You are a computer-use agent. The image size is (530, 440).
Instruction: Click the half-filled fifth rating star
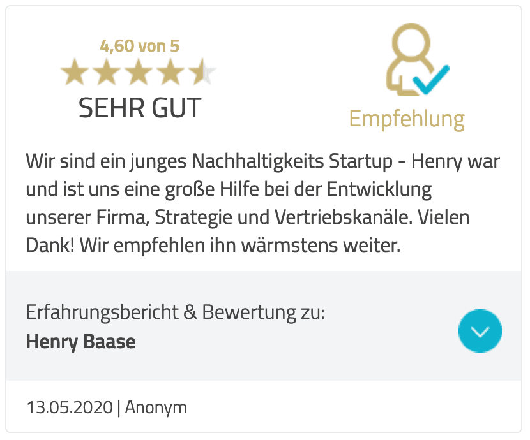(x=202, y=71)
